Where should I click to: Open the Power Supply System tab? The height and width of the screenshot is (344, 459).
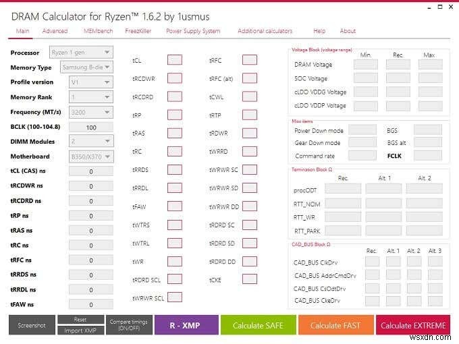(x=193, y=31)
